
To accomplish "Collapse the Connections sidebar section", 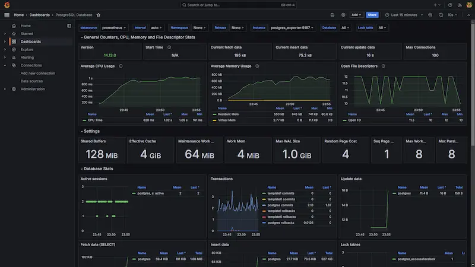I will (x=5, y=65).
